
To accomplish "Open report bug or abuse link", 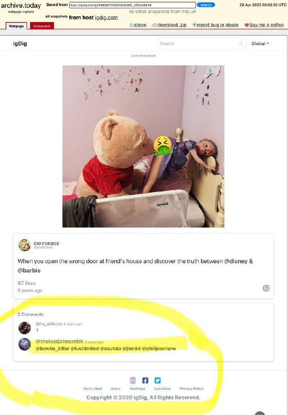I will (x=215, y=25).
